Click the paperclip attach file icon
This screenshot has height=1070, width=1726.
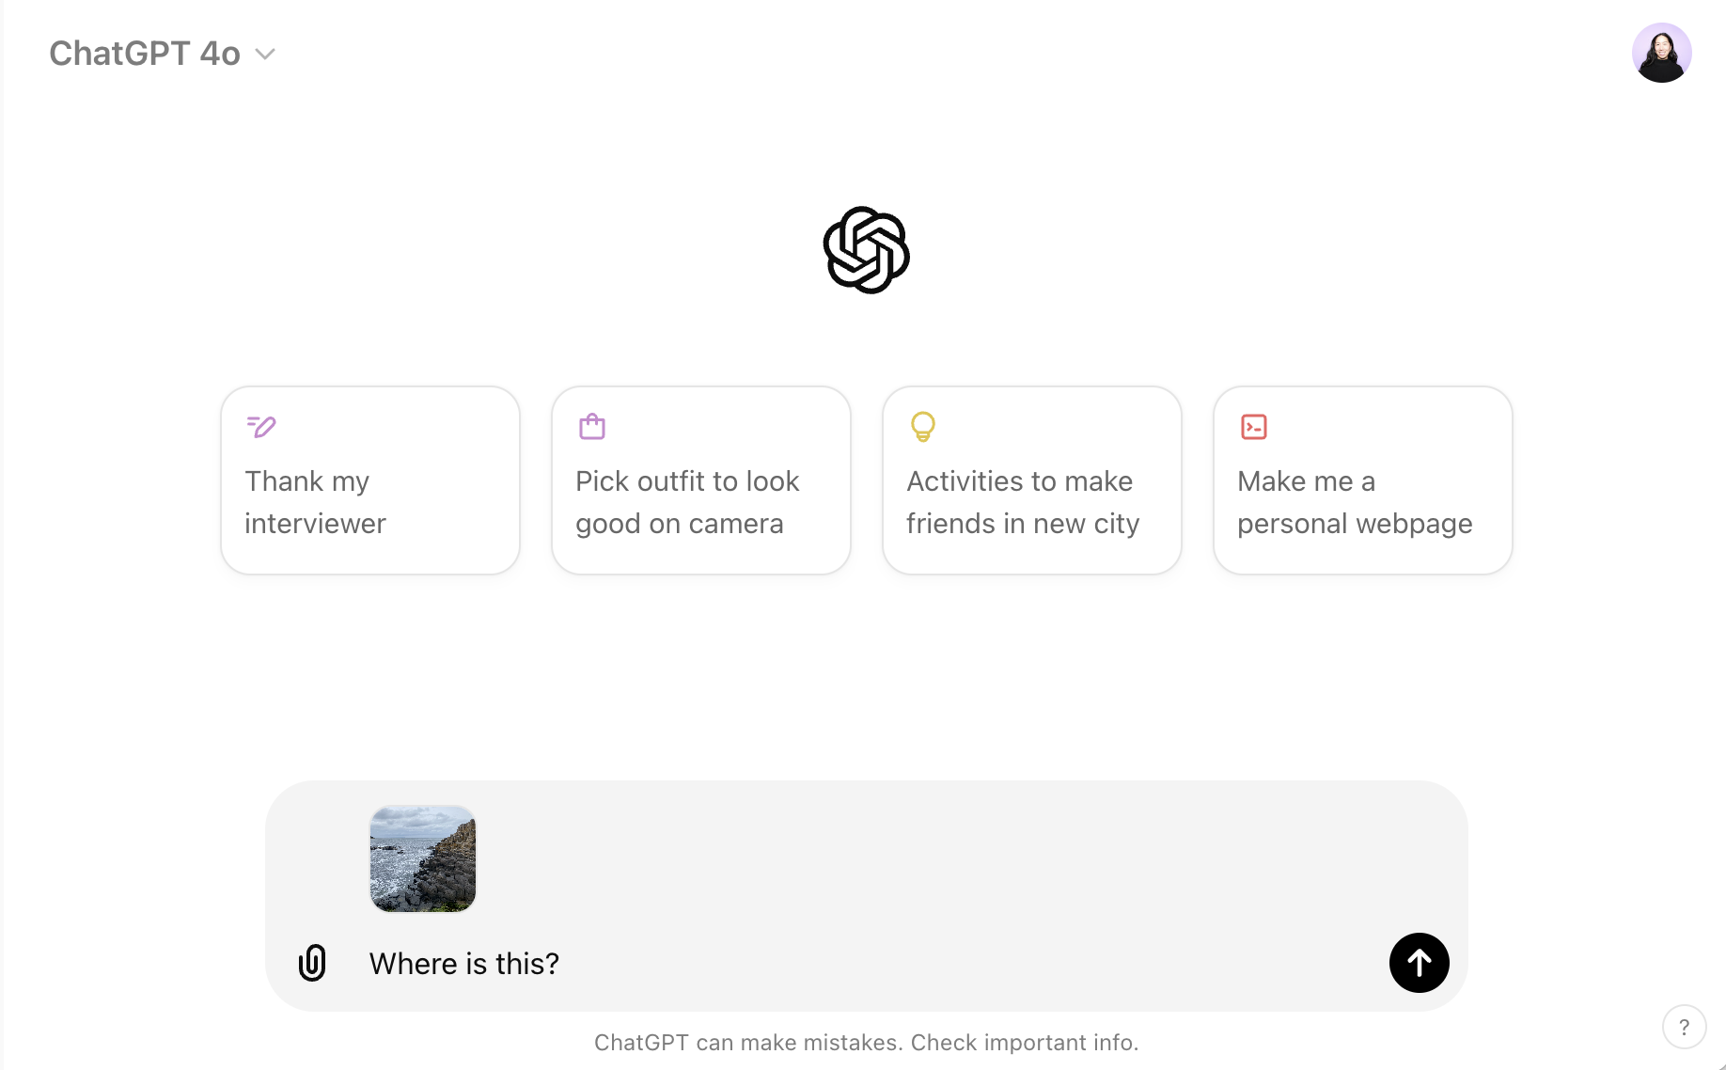[312, 963]
